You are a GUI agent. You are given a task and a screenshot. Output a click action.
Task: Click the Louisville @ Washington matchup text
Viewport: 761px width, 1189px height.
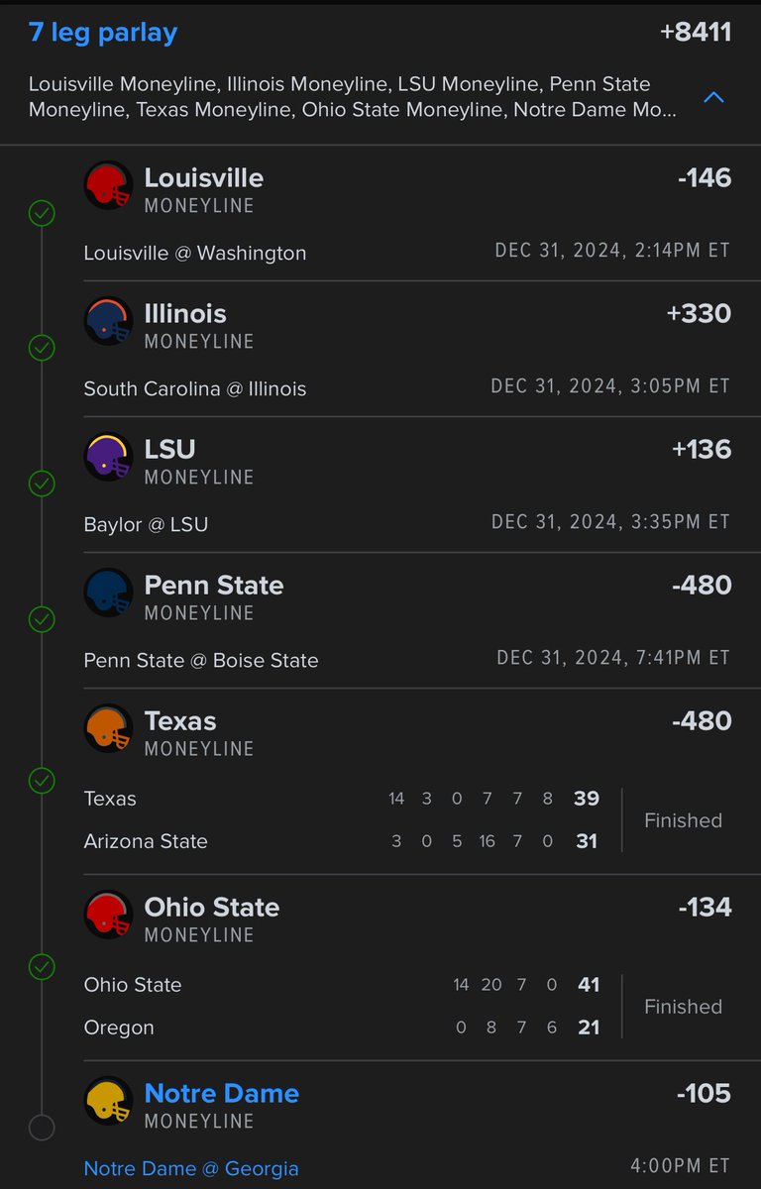(195, 253)
